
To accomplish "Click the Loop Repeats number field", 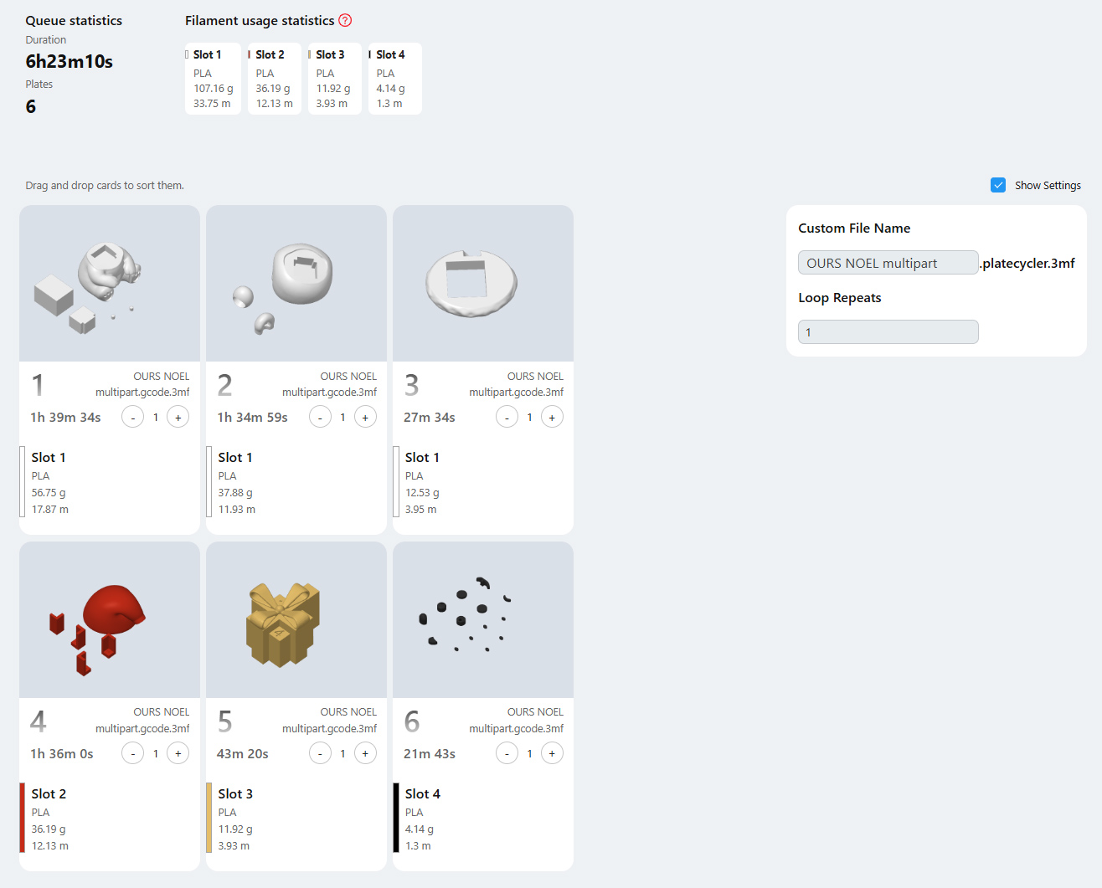I will [888, 331].
